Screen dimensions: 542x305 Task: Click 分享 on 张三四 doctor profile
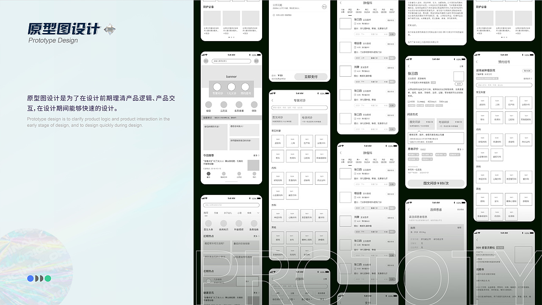click(x=461, y=67)
